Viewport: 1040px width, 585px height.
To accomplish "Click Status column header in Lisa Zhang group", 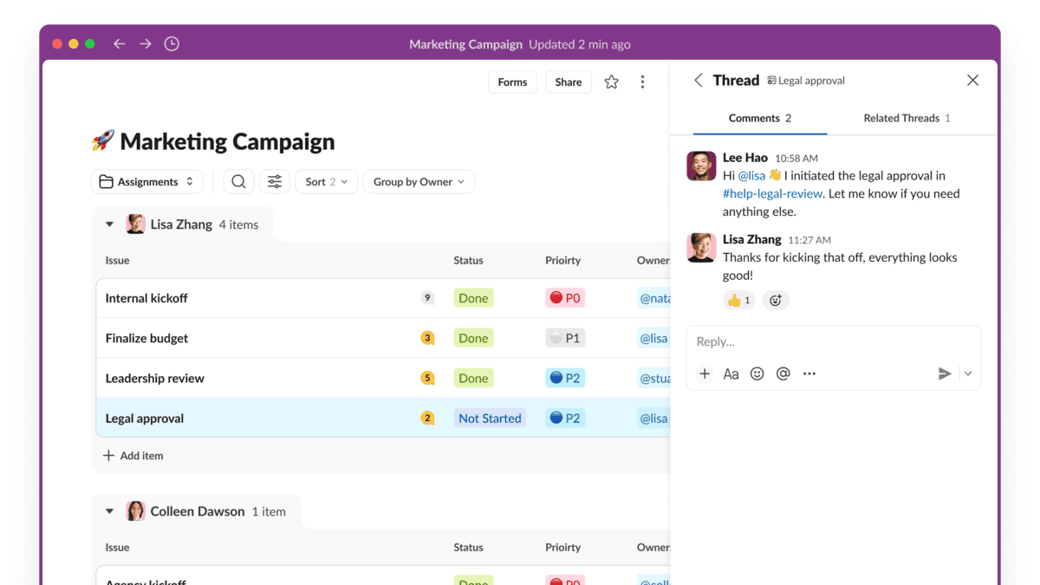I will 468,260.
